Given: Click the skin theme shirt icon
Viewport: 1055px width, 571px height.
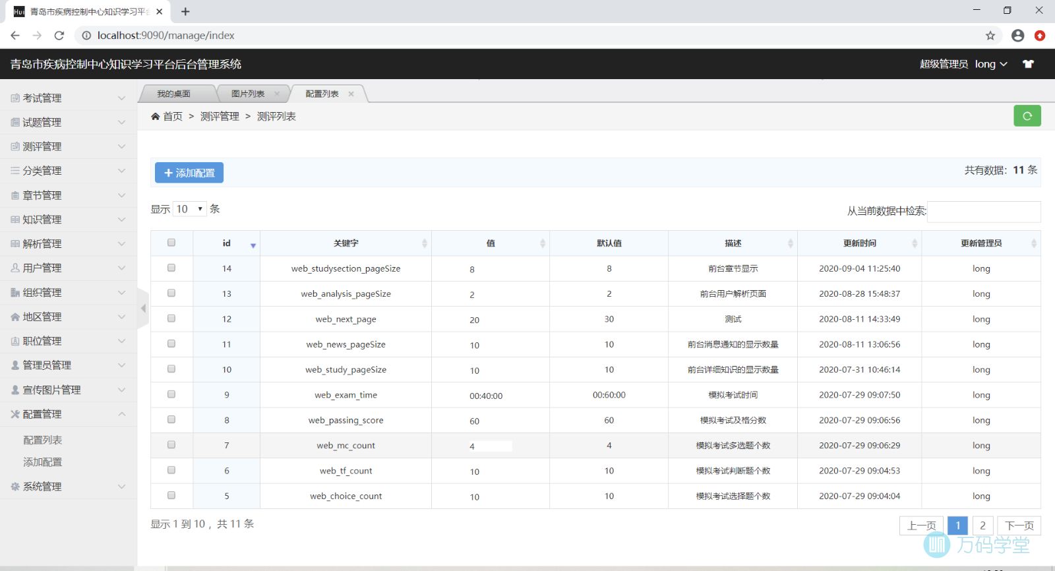Looking at the screenshot, I should [x=1028, y=64].
